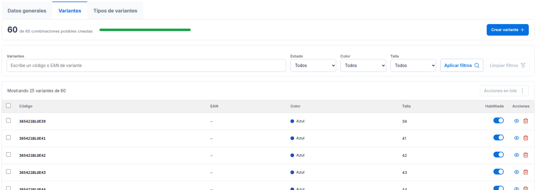Click Aplicar filtros button
Image resolution: width=537 pixels, height=190 pixels.
[462, 65]
